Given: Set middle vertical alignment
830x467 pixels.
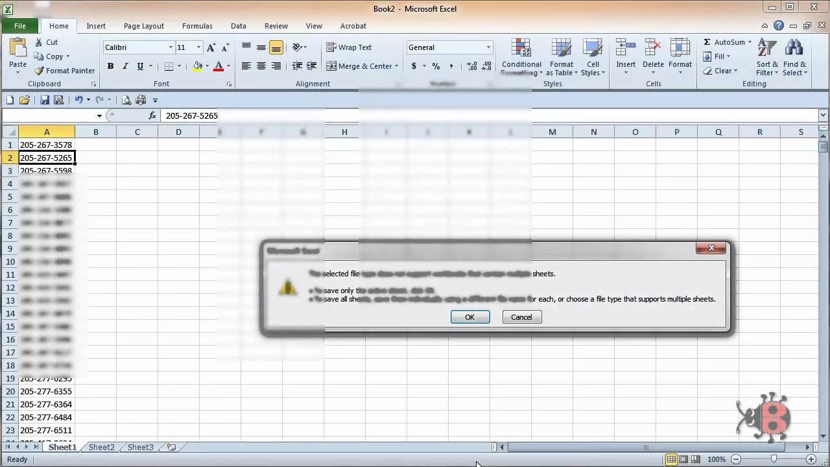Looking at the screenshot, I should pyautogui.click(x=261, y=47).
